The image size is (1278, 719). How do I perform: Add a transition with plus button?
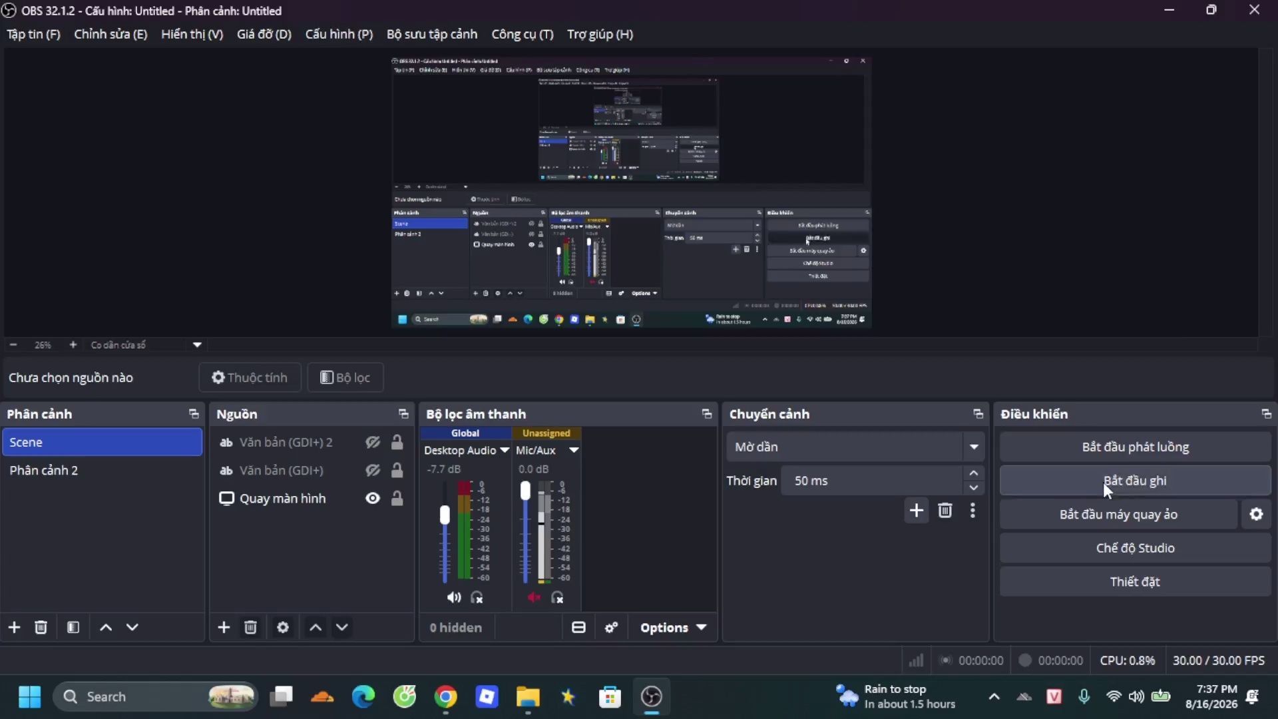point(916,511)
